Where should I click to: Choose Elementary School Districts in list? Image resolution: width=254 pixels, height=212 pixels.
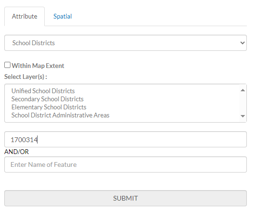pyautogui.click(x=49, y=107)
